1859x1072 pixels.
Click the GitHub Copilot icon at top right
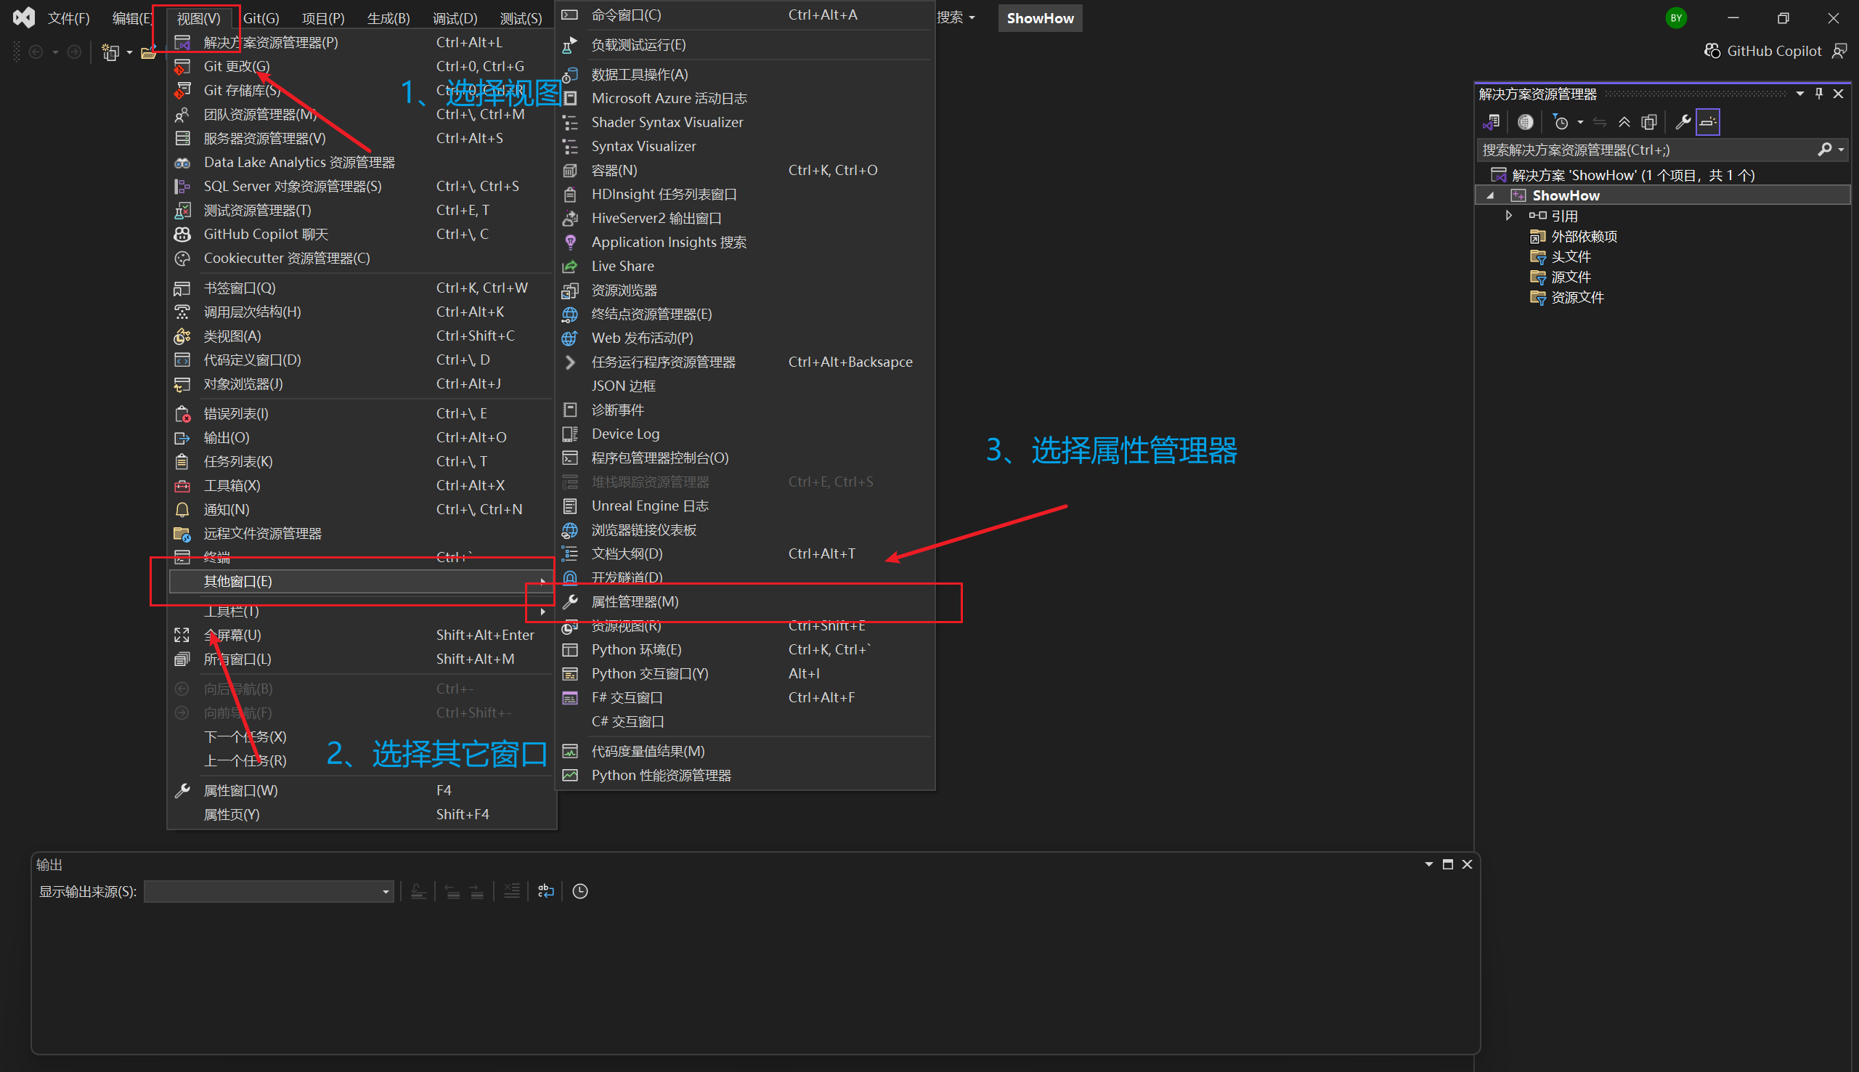click(1712, 51)
